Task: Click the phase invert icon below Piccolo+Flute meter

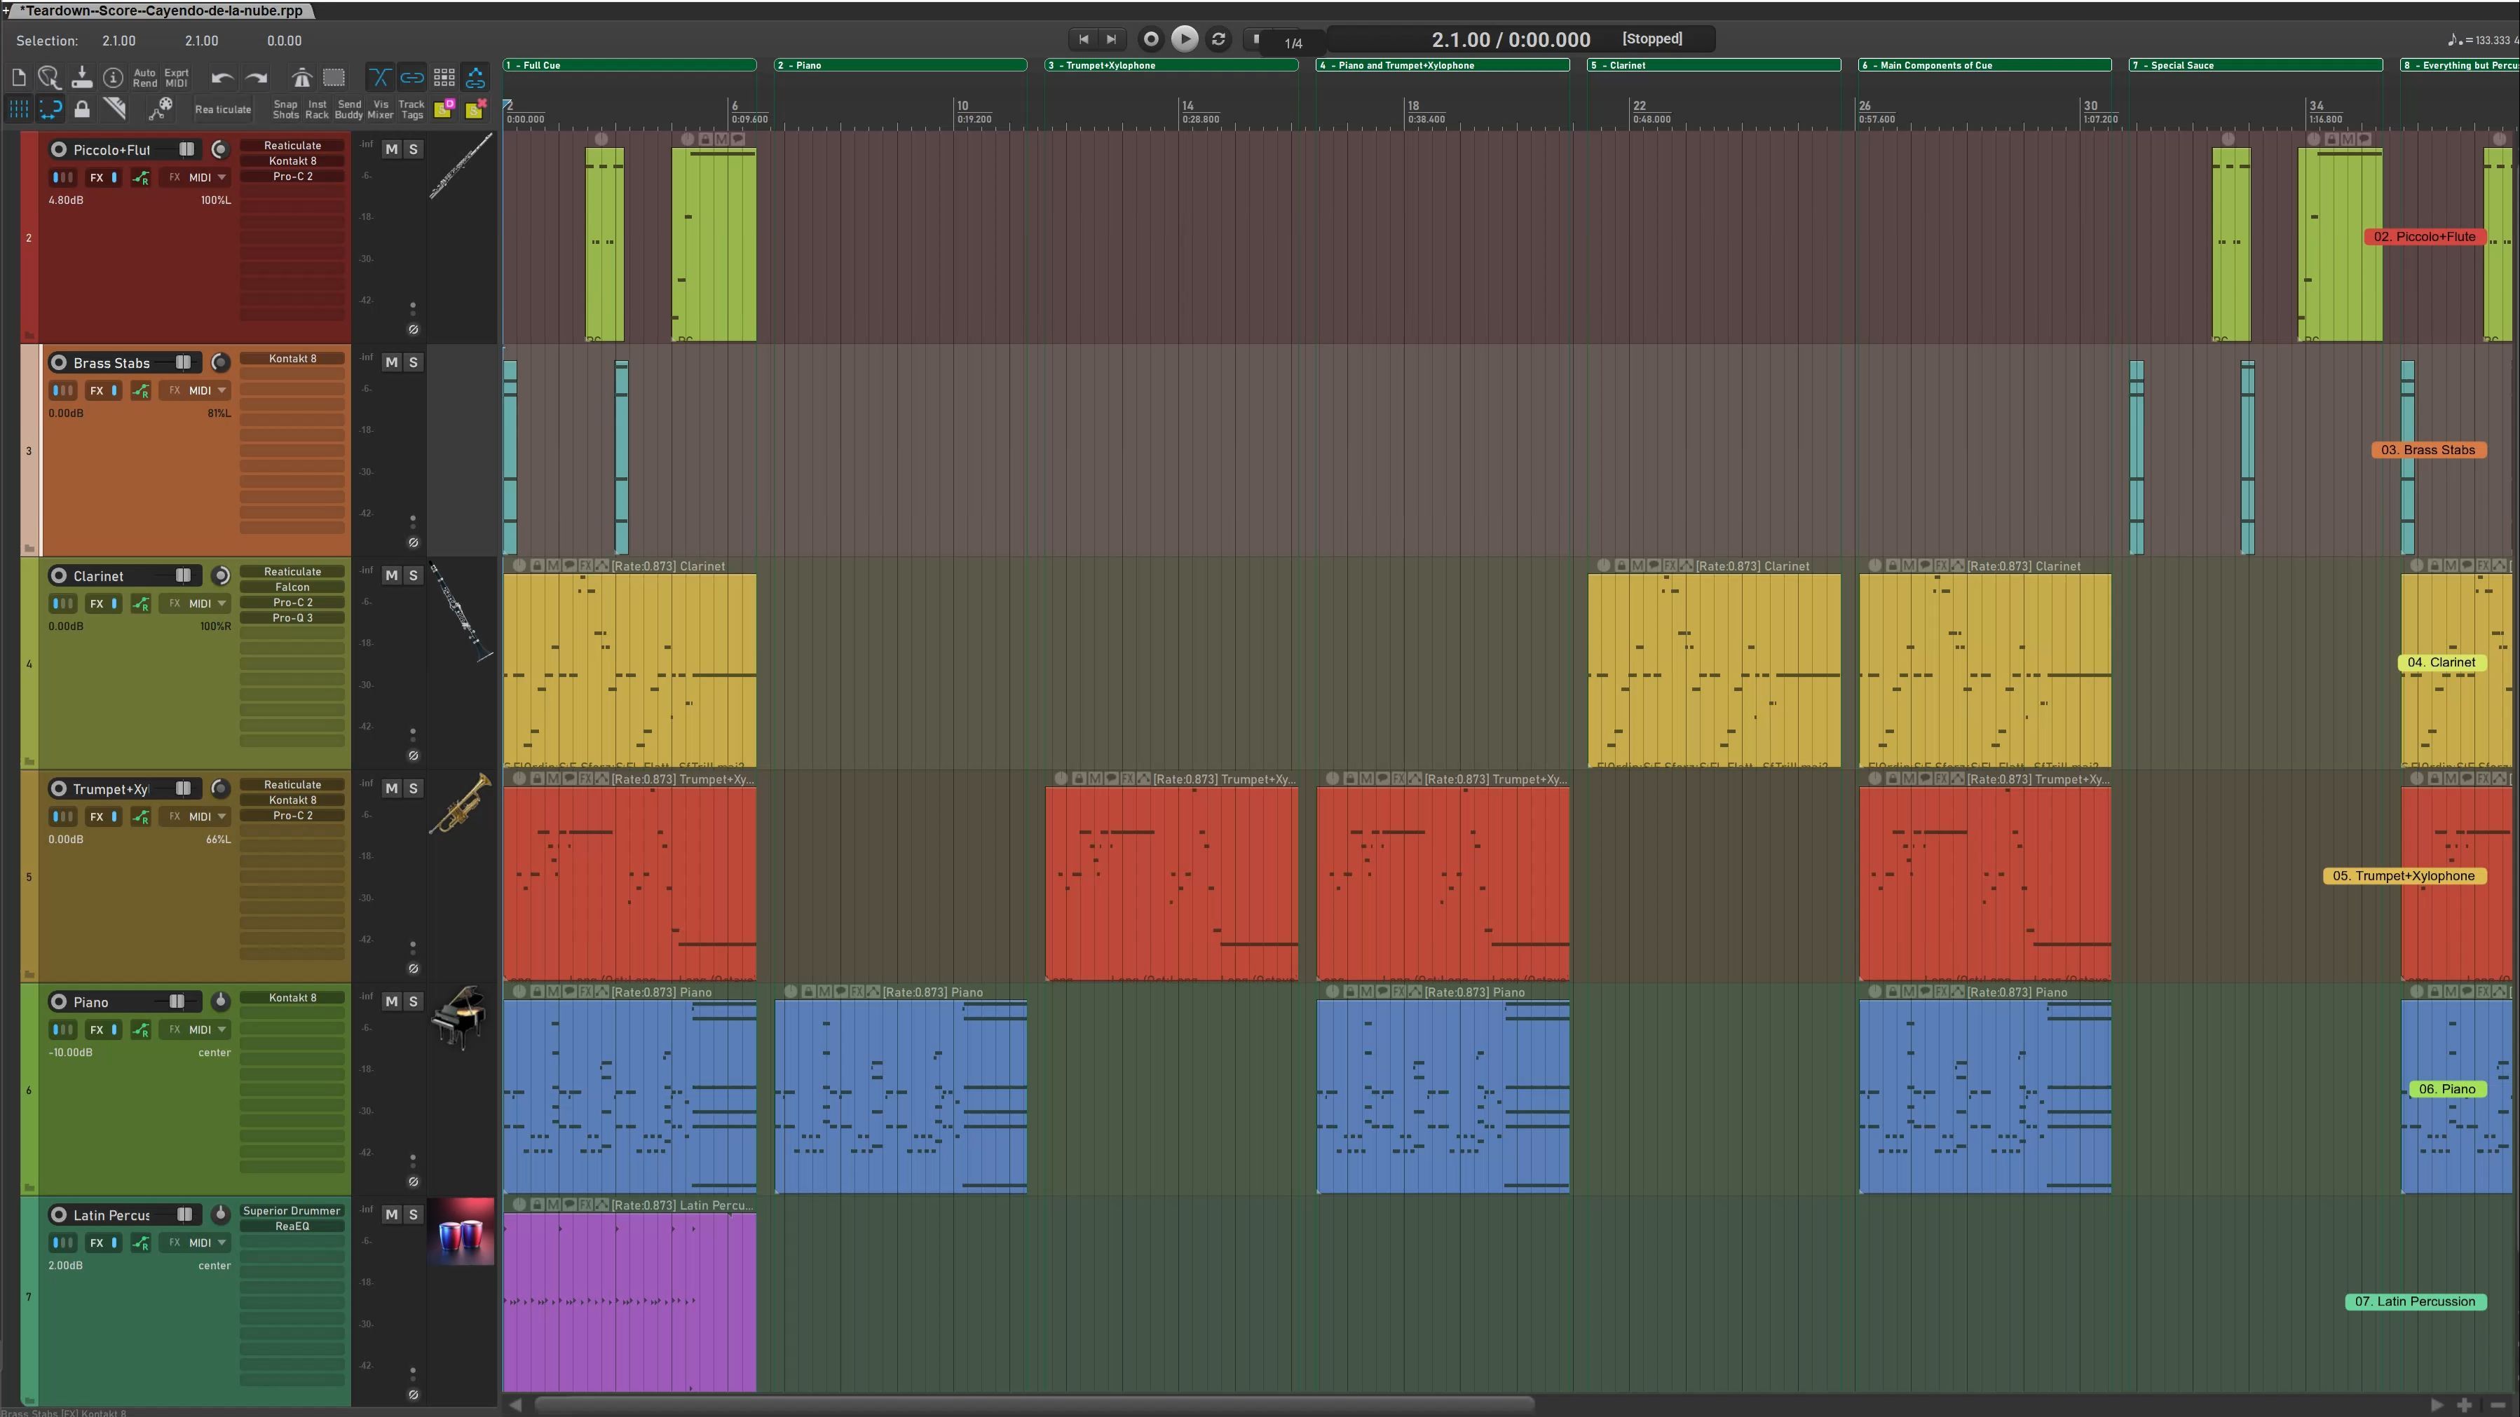Action: coord(413,329)
